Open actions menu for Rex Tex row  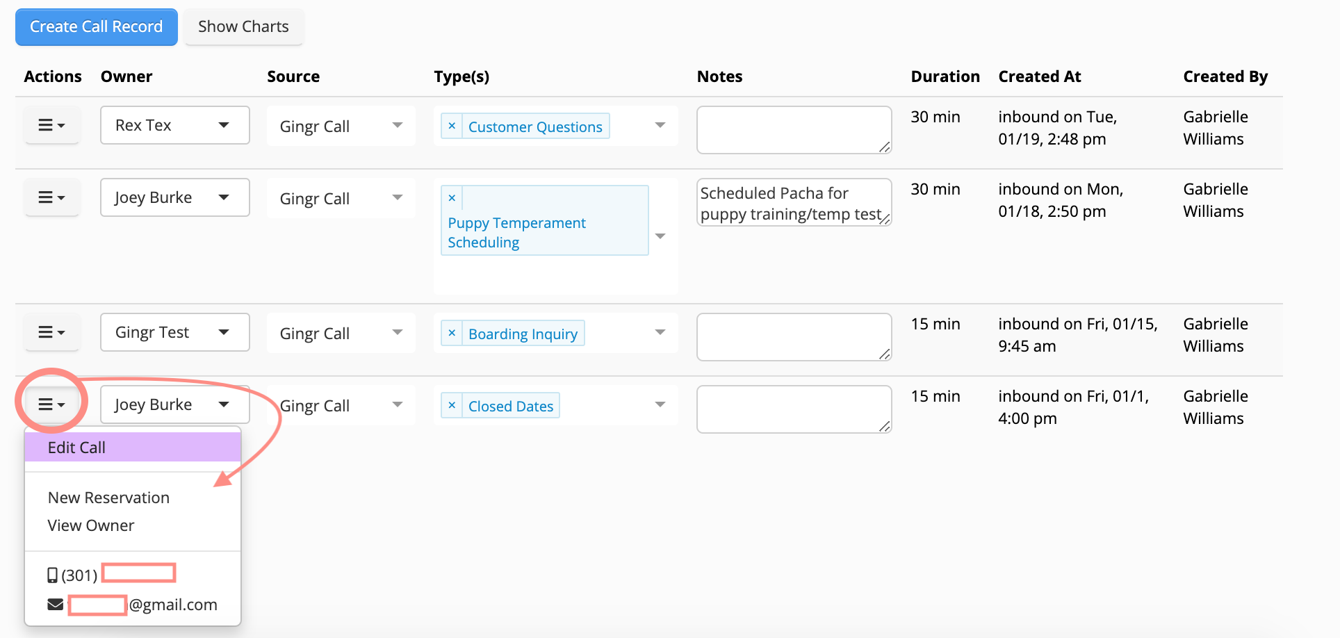[x=51, y=125]
